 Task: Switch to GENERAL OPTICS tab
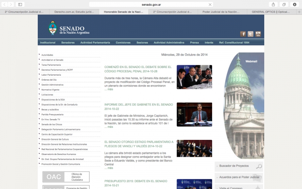[x=271, y=12]
